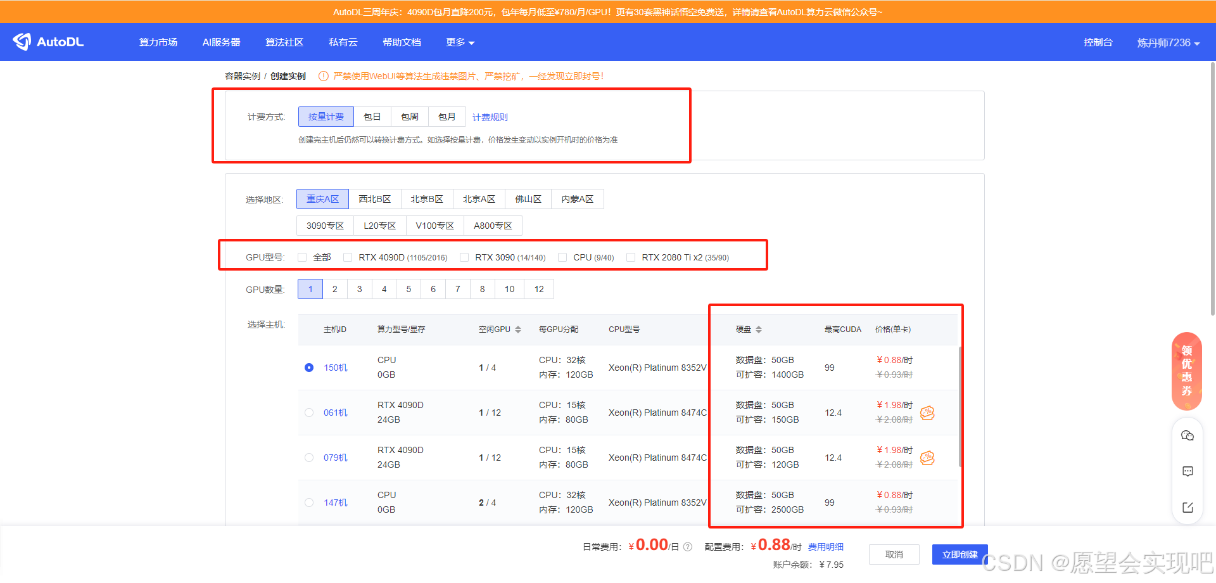
Task: Select 包周 billing mode
Action: 410,117
